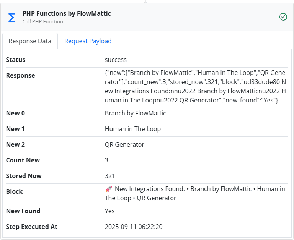
Task: Click the QR Generator value in New 2
Action: coord(124,144)
